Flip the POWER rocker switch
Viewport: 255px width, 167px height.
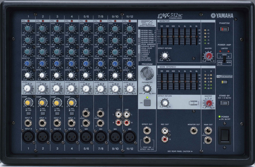(225, 135)
